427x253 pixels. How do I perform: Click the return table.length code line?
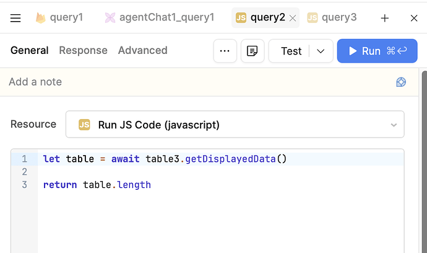(x=97, y=185)
